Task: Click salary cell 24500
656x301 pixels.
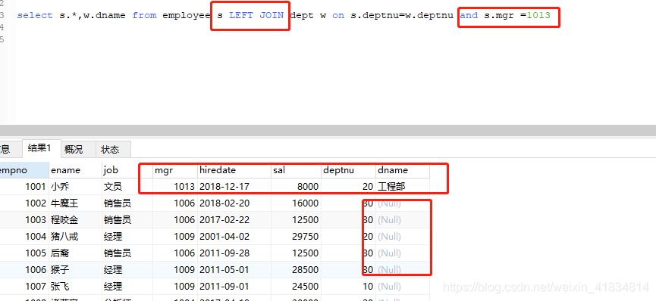Action: [x=297, y=287]
